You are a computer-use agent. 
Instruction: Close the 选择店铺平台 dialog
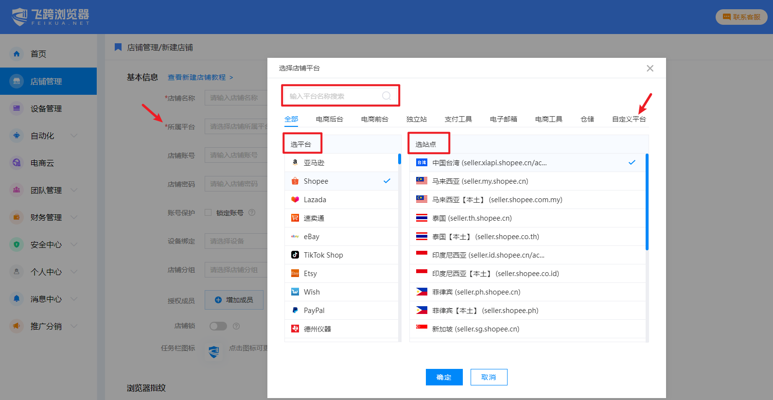tap(650, 68)
